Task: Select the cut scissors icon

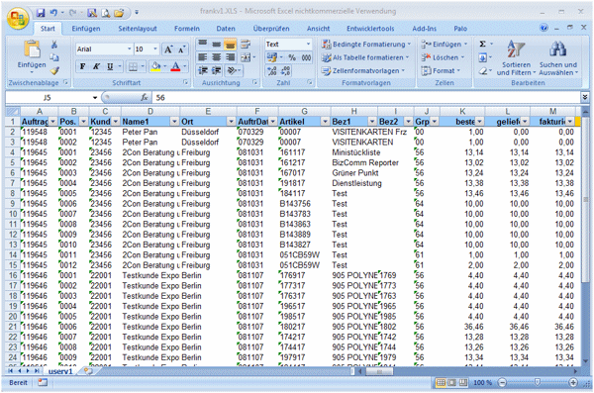Action: (x=54, y=45)
